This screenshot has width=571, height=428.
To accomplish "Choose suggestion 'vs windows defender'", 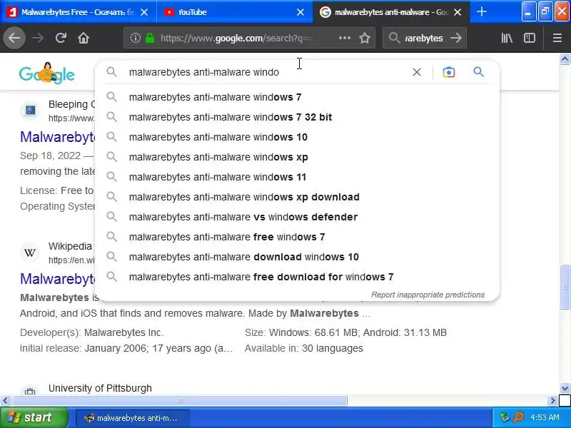I will pos(297,217).
